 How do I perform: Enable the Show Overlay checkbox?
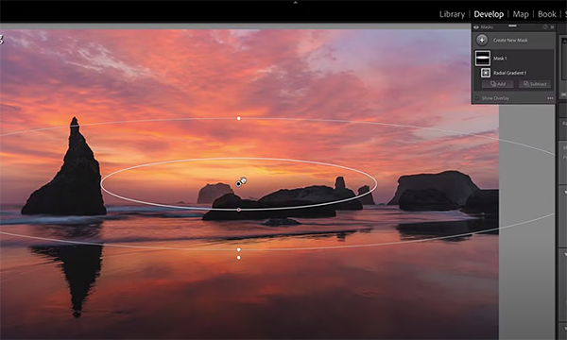[477, 98]
